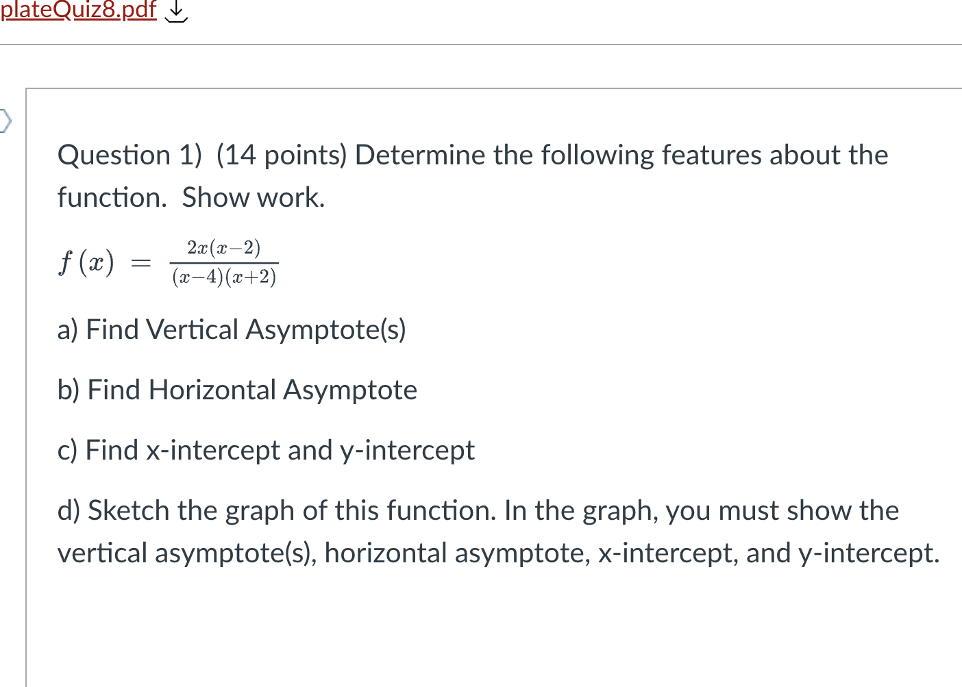
Task: Click the download arrow icon beside plateQuiz8.pdf
Action: pyautogui.click(x=177, y=12)
